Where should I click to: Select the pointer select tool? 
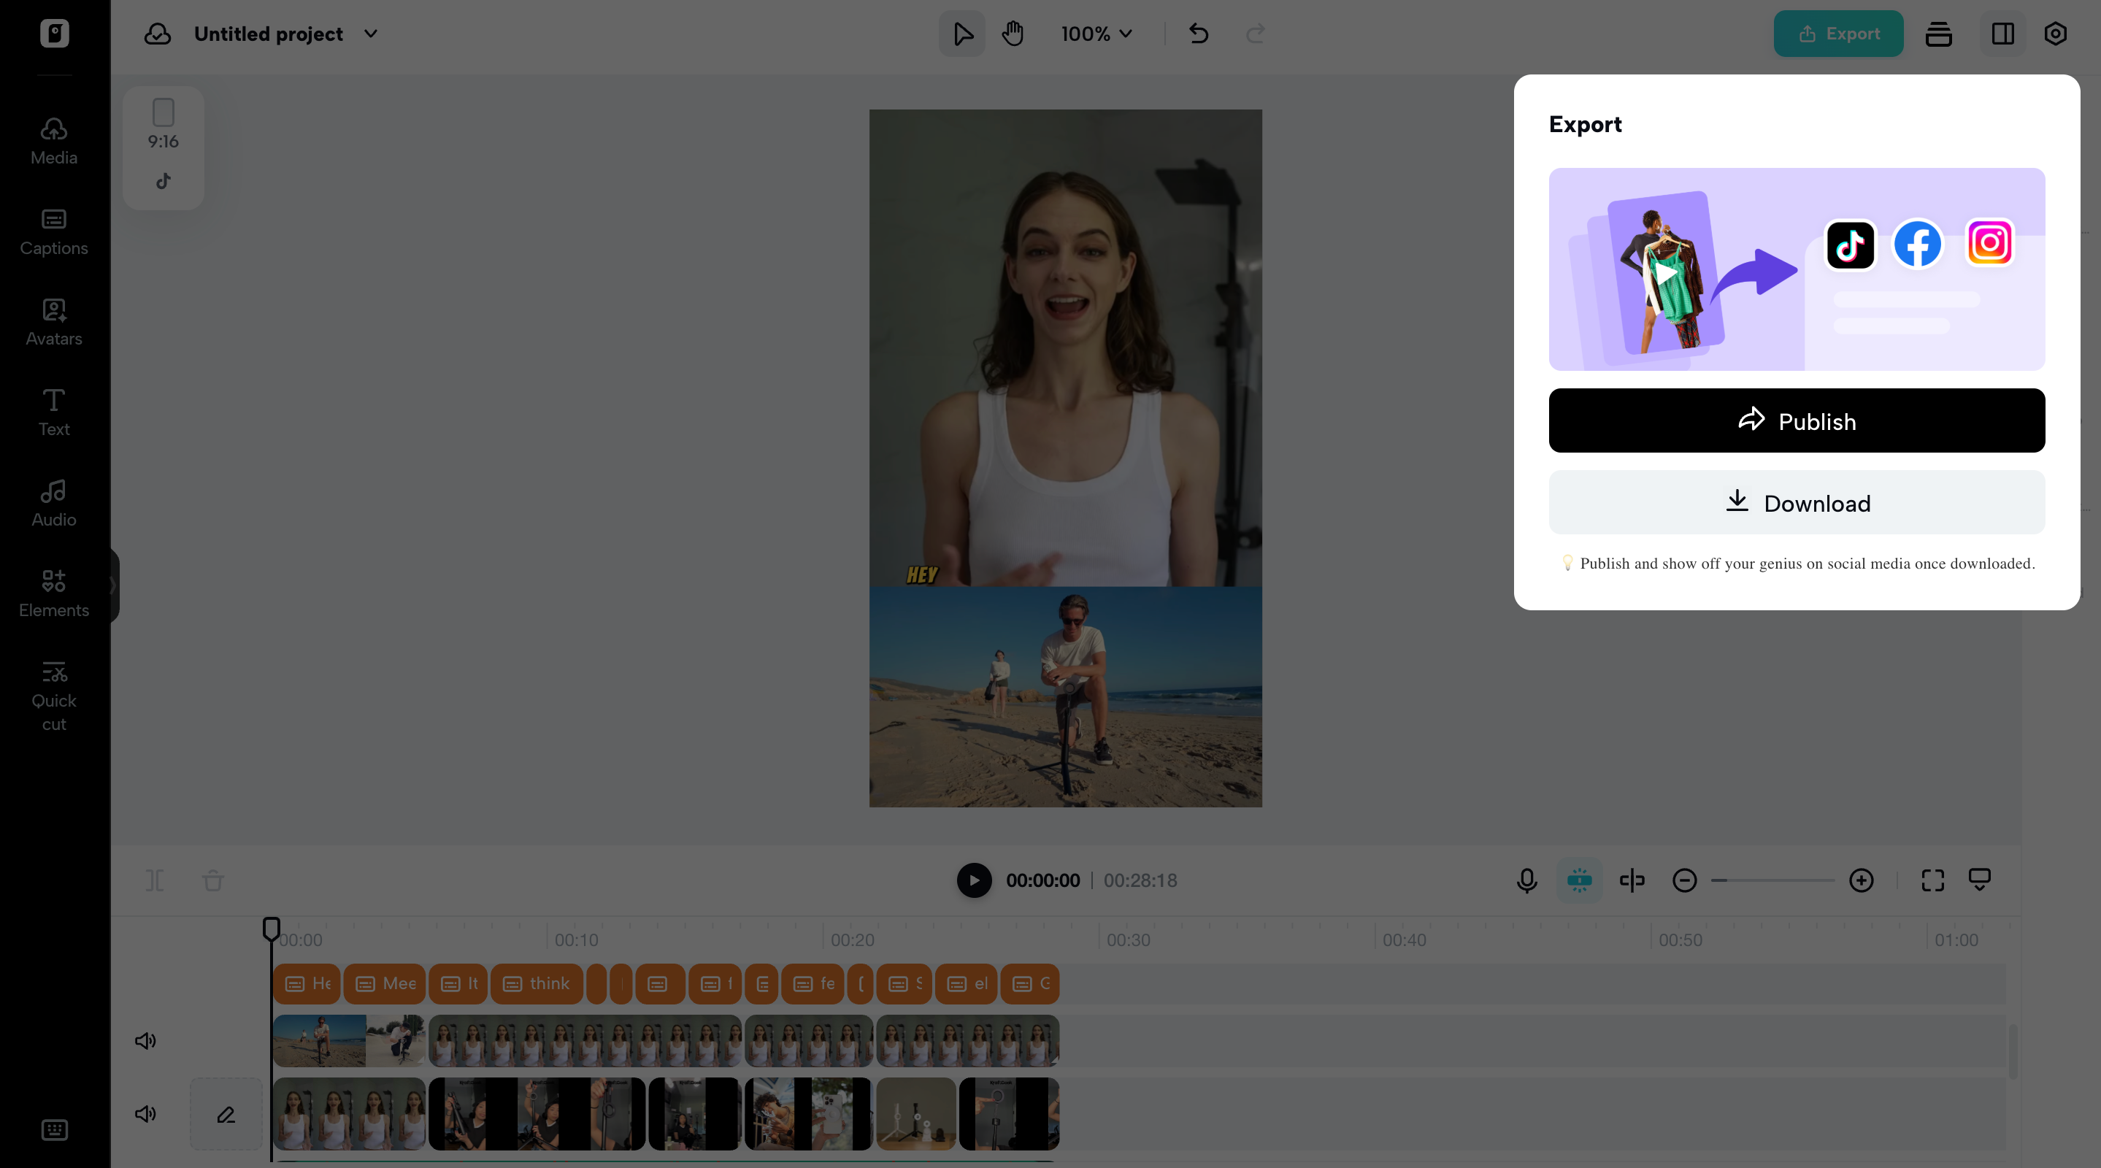coord(962,34)
